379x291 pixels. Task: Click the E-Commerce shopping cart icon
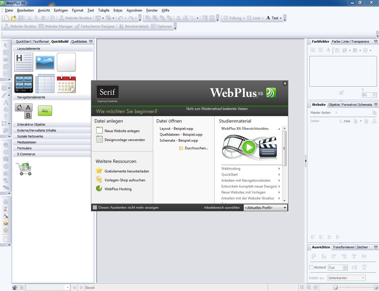[x=24, y=169]
